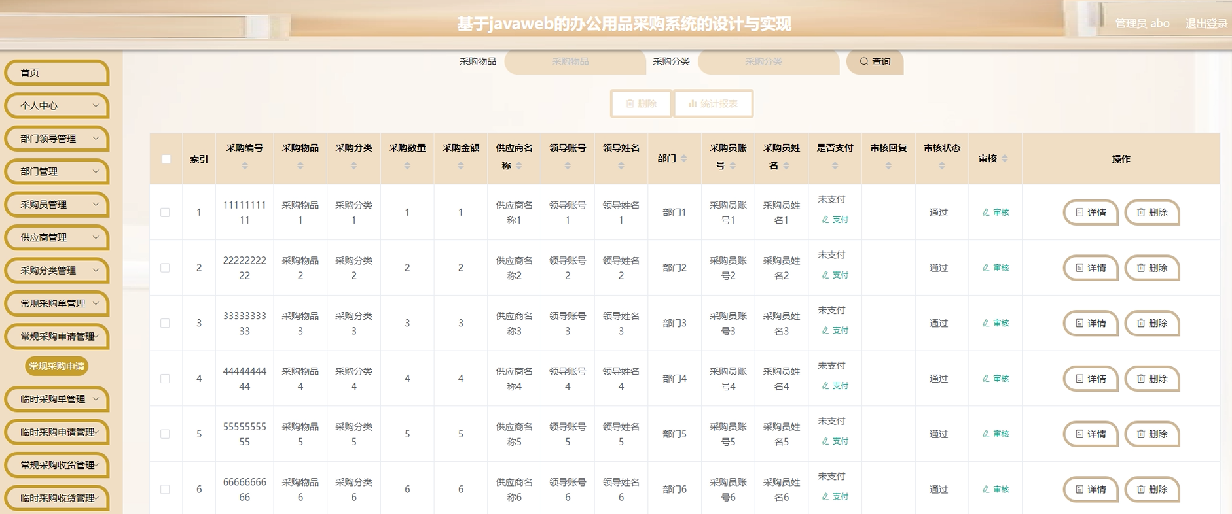The height and width of the screenshot is (514, 1232).
Task: Check the checkbox for row 3
Action: [x=165, y=323]
